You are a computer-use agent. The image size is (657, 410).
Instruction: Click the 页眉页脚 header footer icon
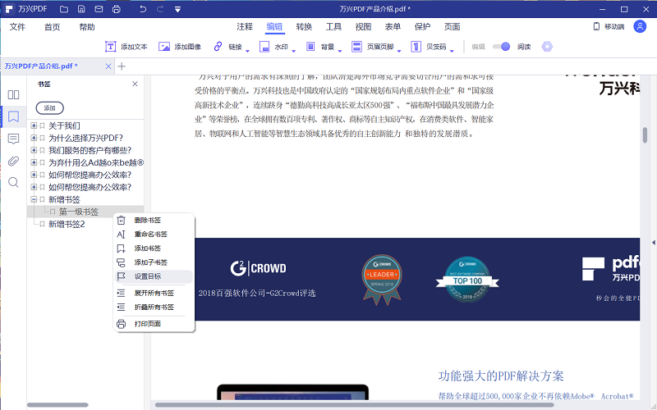(356, 47)
